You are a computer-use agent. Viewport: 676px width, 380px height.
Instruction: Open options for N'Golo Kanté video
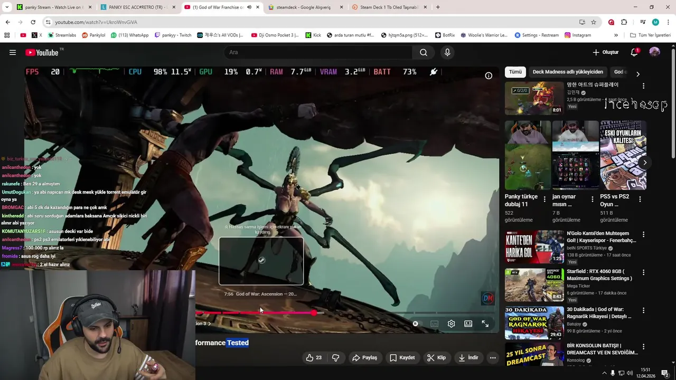click(x=643, y=234)
